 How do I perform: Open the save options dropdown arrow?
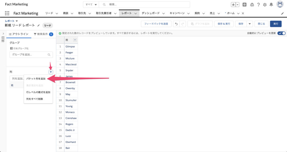pyautogui.click(x=250, y=24)
